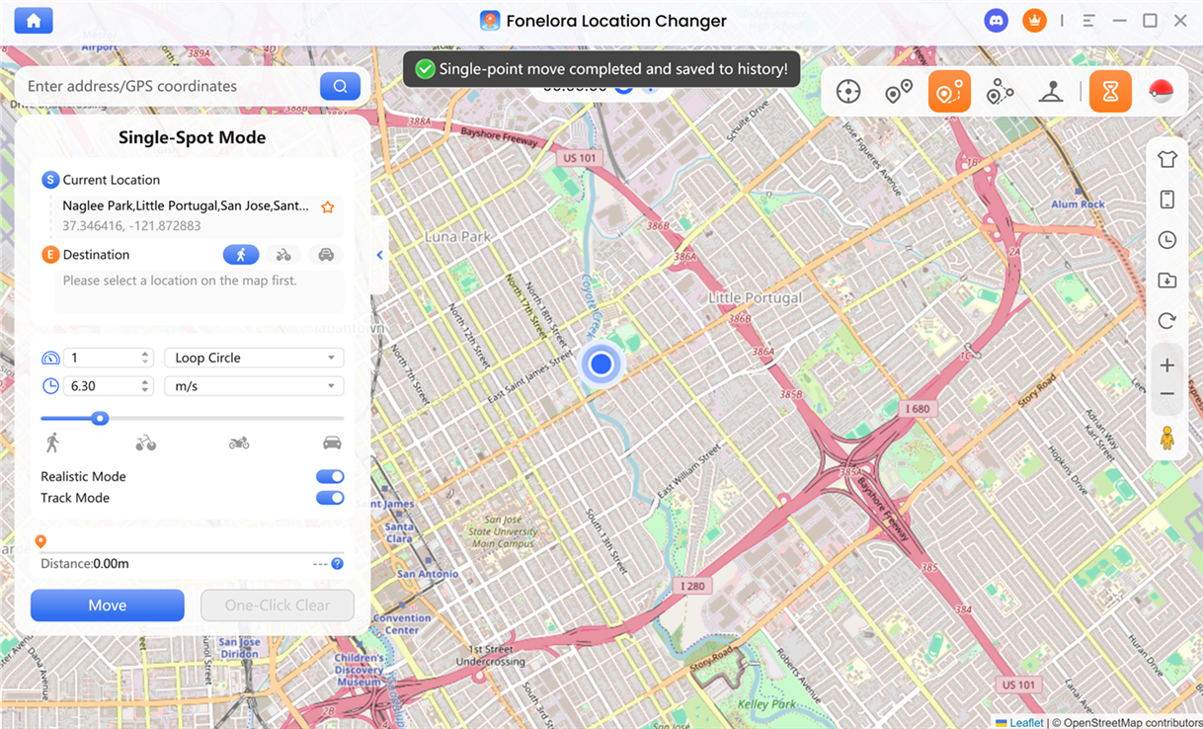The image size is (1203, 729).
Task: Click the orange route progress marker
Action: (x=40, y=541)
